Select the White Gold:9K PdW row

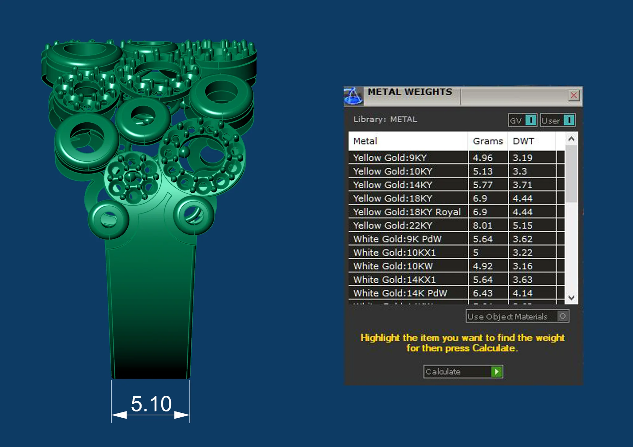(x=457, y=239)
